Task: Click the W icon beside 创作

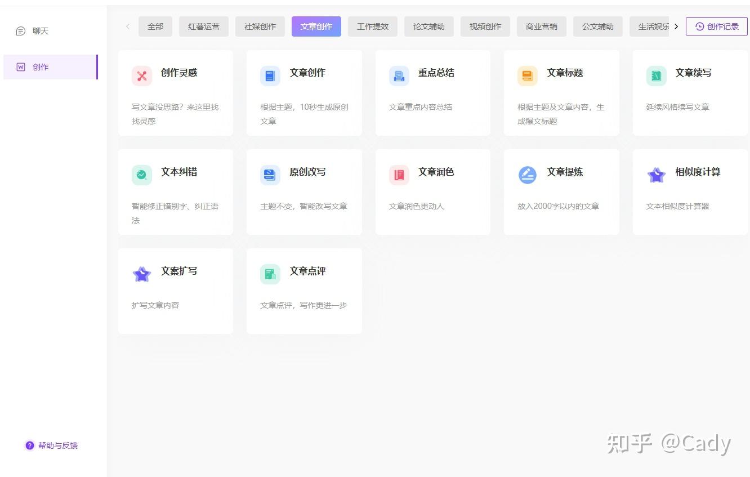Action: click(21, 67)
